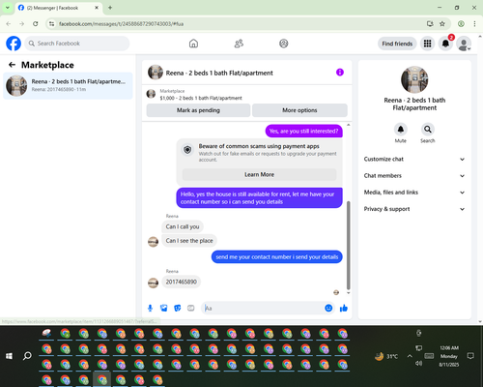Open the weather 31°C widget

[x=386, y=356]
